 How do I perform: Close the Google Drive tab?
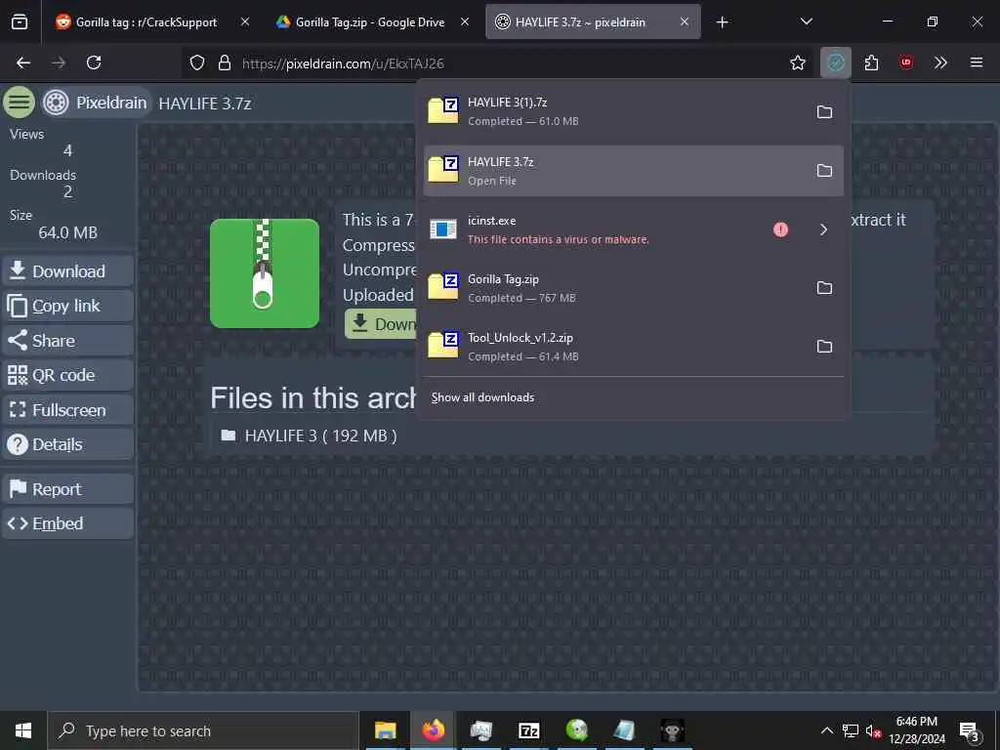pos(465,21)
